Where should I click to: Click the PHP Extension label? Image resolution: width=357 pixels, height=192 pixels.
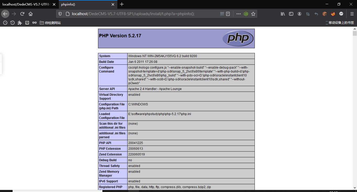pos(110,149)
